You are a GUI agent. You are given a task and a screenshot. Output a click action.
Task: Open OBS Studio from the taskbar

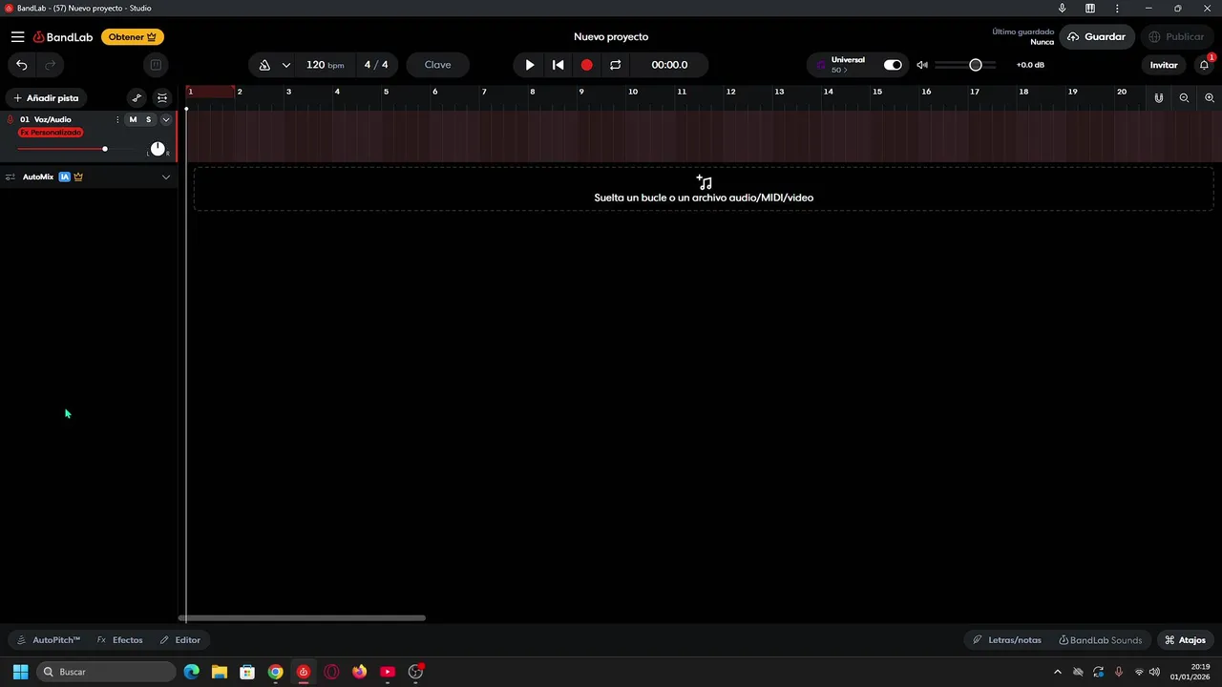415,672
